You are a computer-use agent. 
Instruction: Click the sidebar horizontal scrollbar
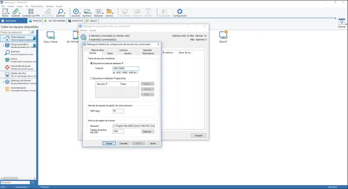(x=18, y=178)
